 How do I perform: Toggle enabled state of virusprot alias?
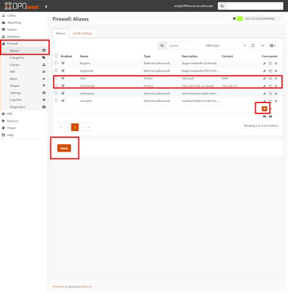(63, 101)
